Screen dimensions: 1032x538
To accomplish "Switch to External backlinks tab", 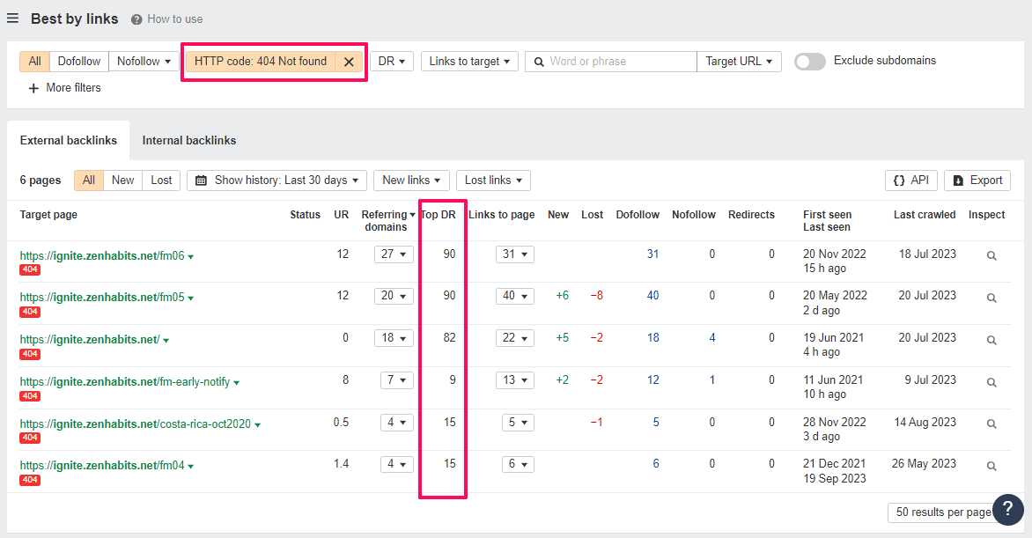I will click(69, 140).
